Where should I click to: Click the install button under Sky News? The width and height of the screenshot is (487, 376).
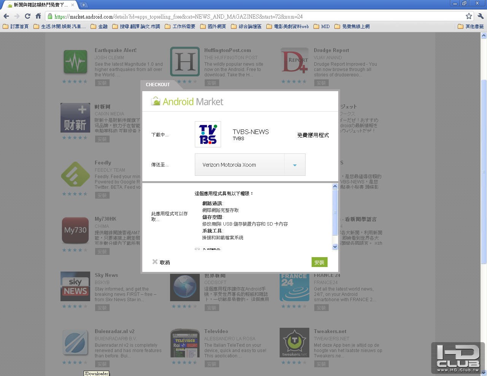point(102,308)
